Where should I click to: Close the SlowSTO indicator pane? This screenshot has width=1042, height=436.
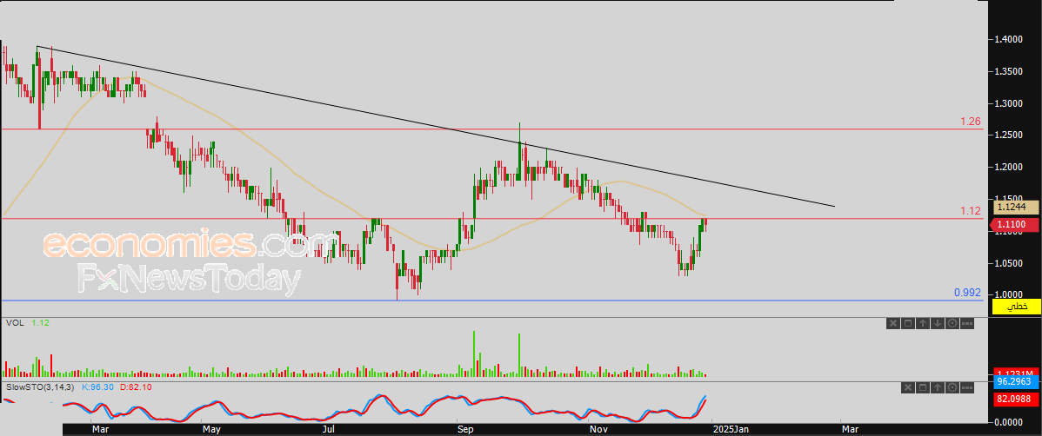coord(908,387)
